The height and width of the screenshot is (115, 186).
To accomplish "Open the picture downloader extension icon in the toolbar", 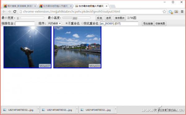I will [x=176, y=11].
